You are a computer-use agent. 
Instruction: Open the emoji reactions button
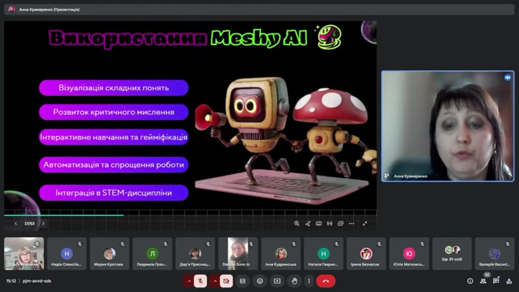coord(260,281)
